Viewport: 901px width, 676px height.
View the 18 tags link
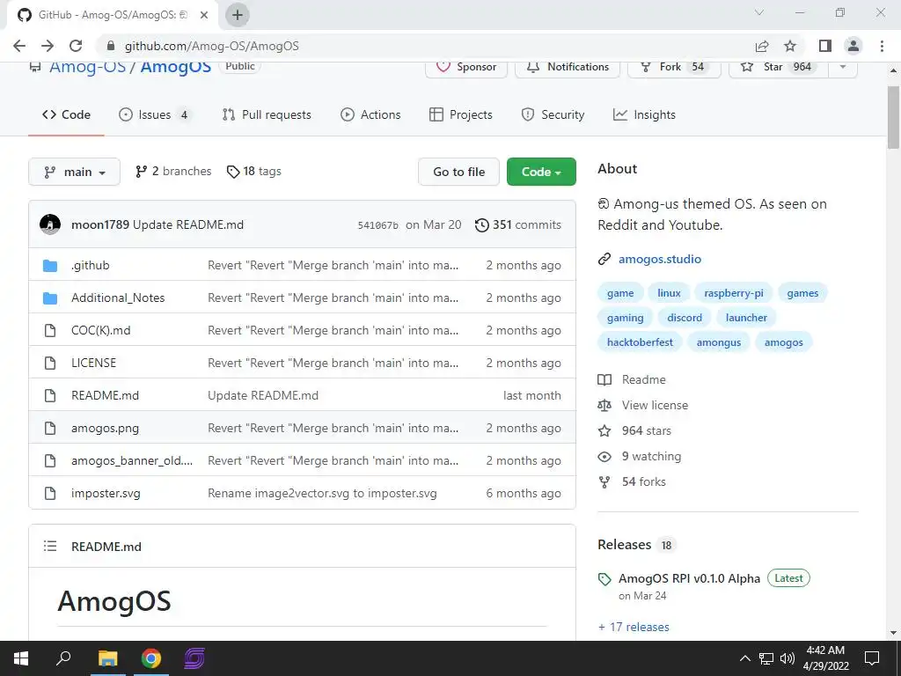coord(254,172)
